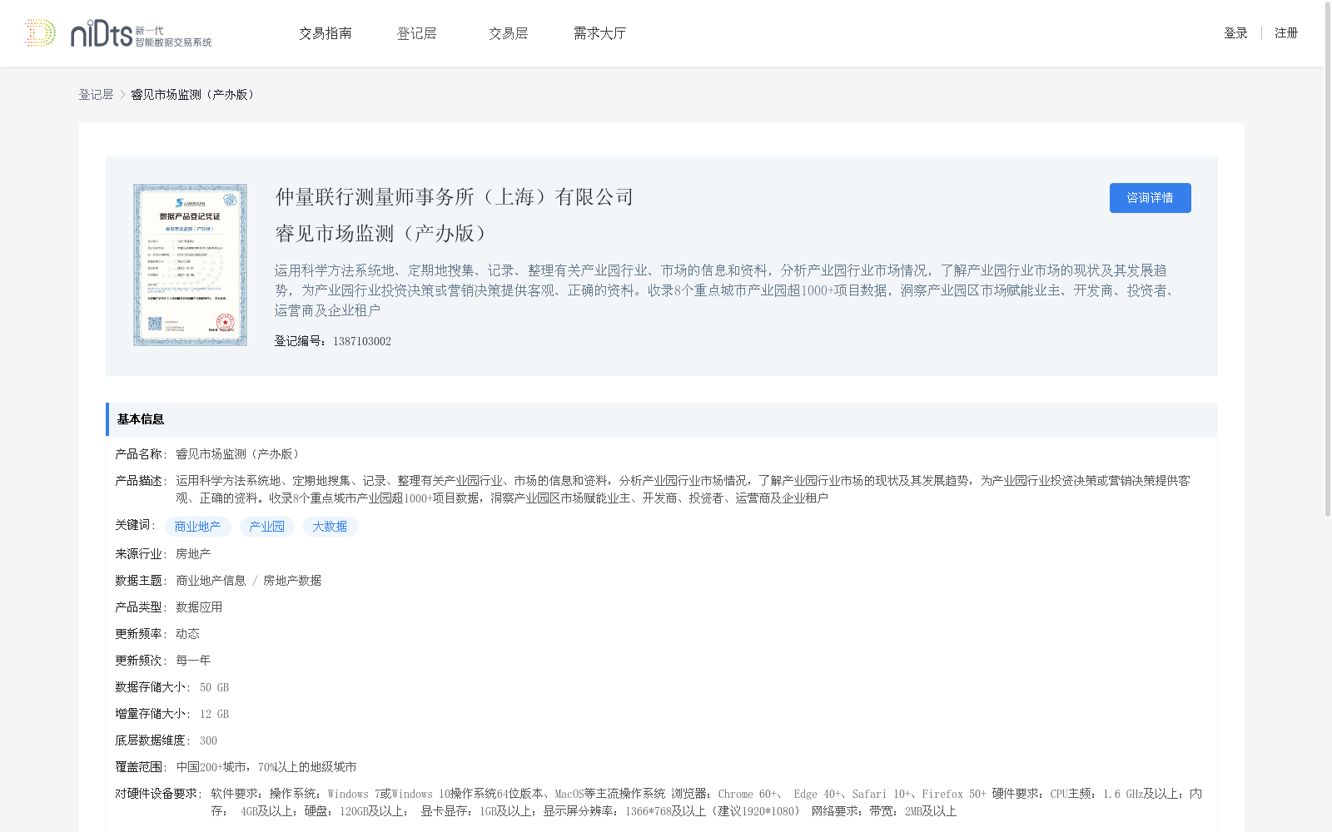This screenshot has height=832, width=1332.
Task: Click the 数据应用 product type value
Action: pyautogui.click(x=199, y=607)
